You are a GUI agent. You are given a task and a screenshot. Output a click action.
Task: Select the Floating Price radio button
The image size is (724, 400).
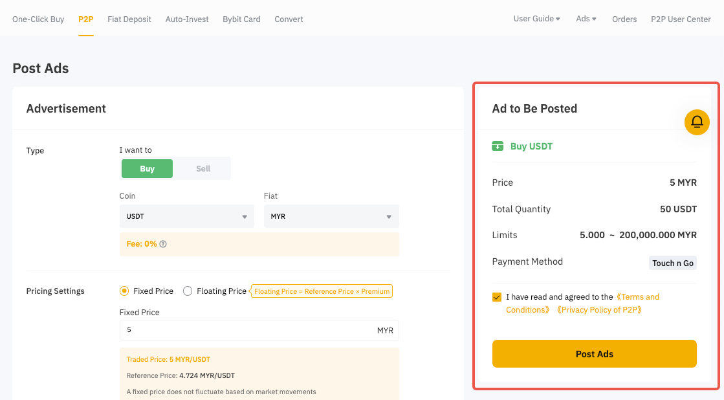point(188,291)
